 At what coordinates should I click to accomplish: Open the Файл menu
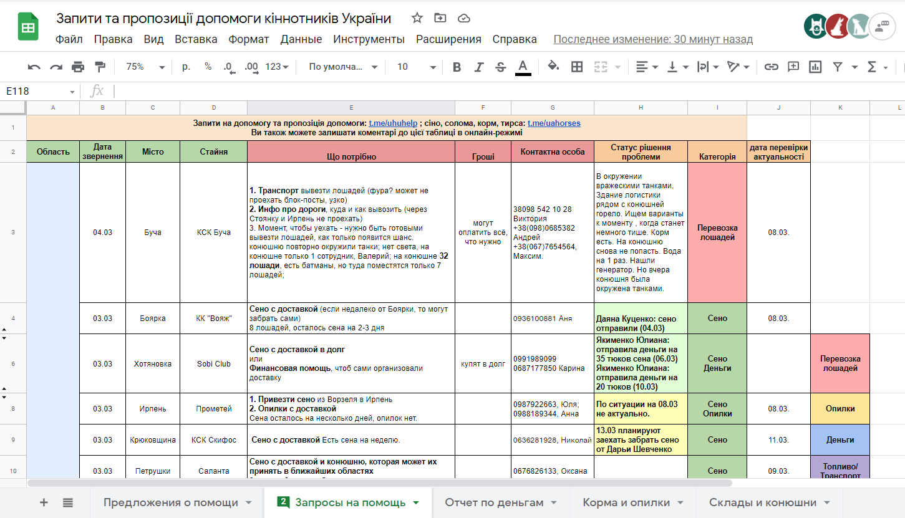[x=69, y=39]
